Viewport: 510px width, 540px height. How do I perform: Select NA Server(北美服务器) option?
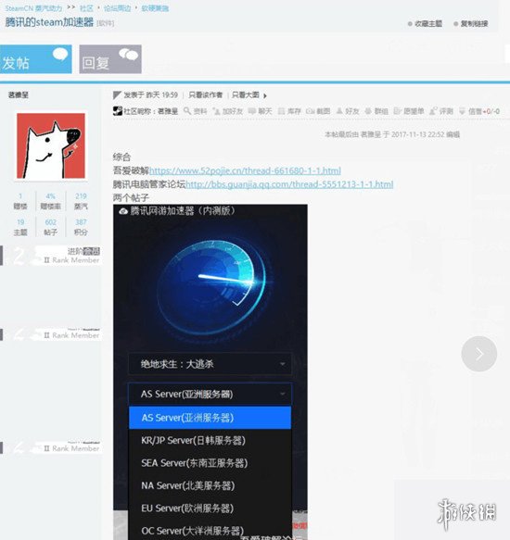coord(210,485)
